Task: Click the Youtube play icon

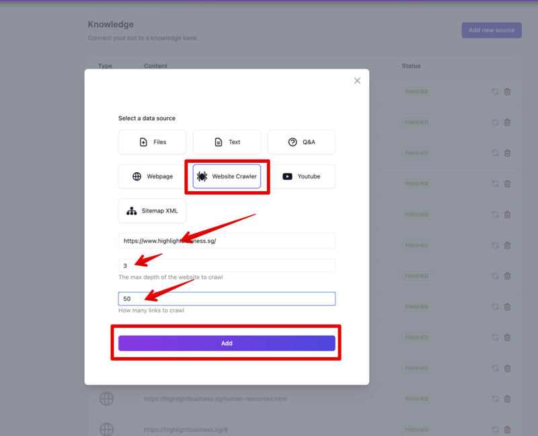Action: coord(287,176)
